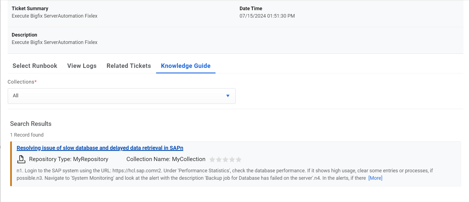Go to the Related Tickets tab
469x202 pixels.
coord(129,66)
